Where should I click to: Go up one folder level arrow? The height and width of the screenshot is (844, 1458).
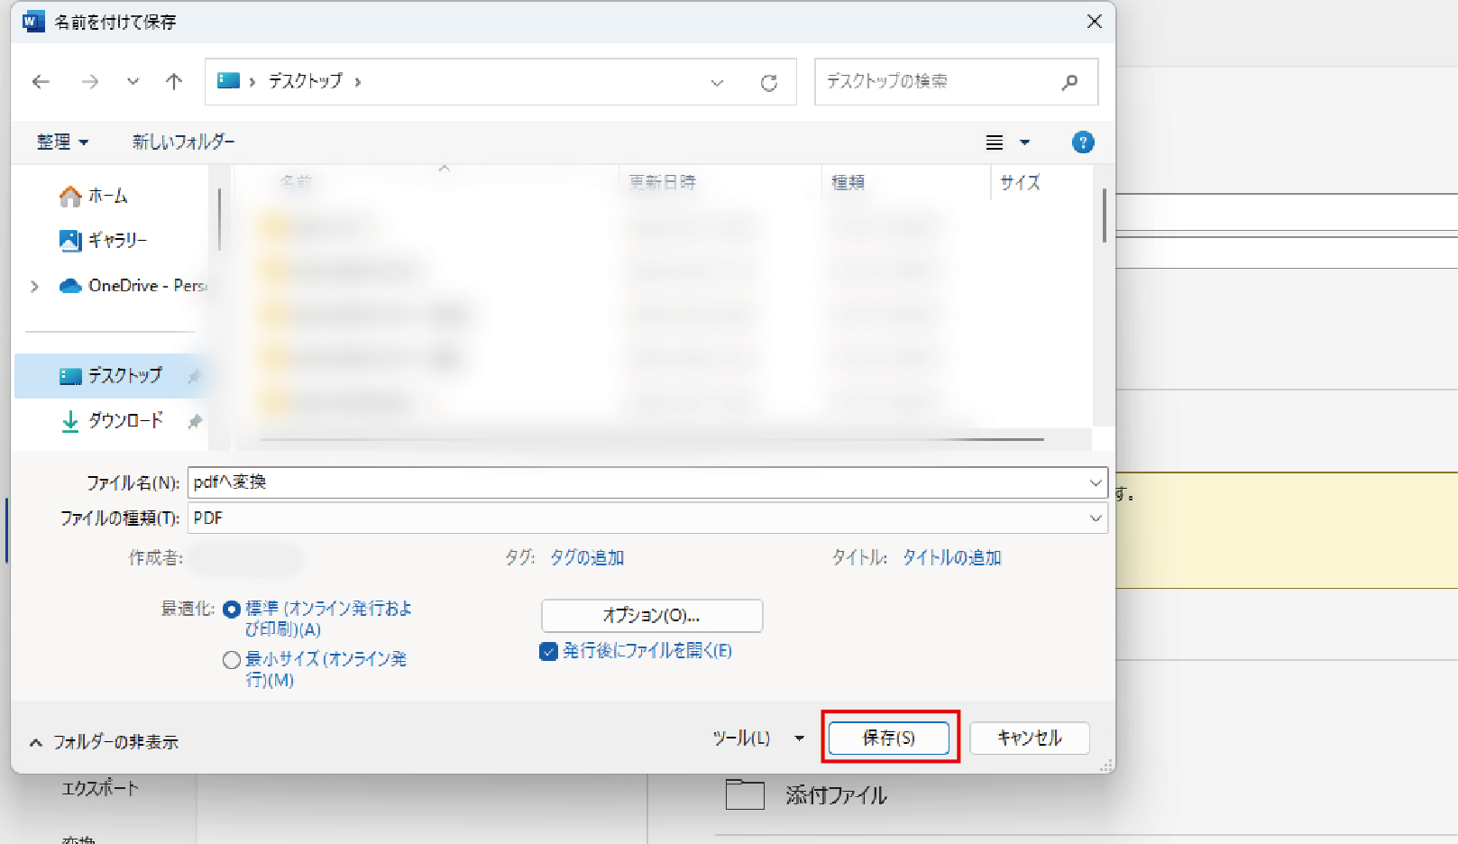coord(174,82)
